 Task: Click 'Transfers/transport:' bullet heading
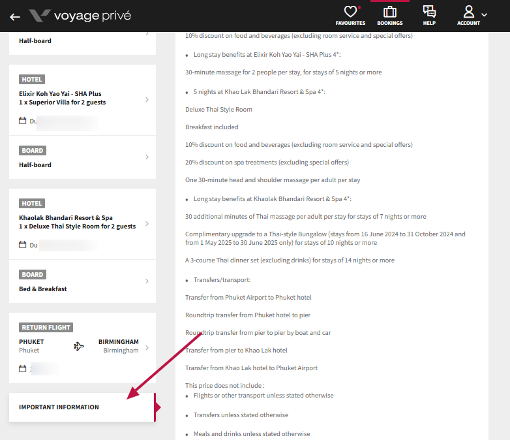(x=222, y=280)
